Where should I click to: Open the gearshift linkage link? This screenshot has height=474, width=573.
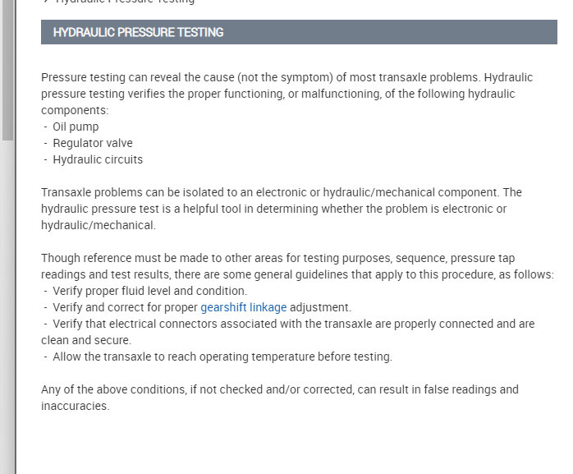point(244,307)
